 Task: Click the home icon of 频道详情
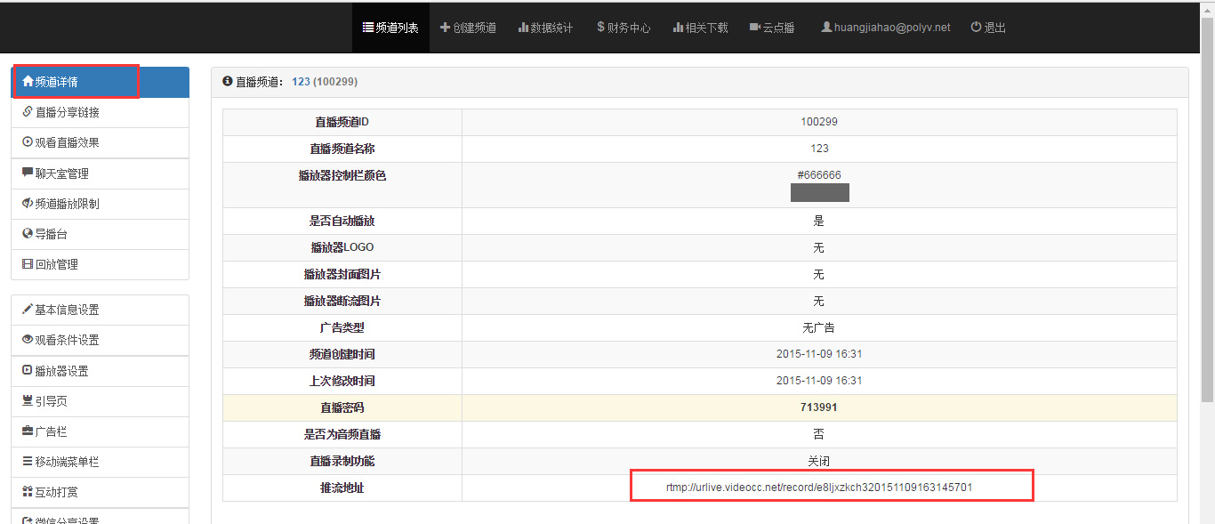pos(28,82)
